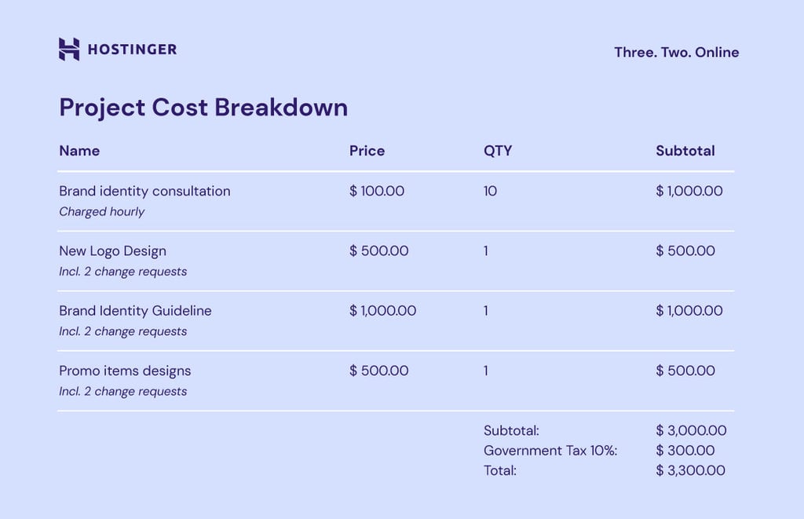
Task: Click the HOSTINGER brand name text
Action: tap(132, 49)
